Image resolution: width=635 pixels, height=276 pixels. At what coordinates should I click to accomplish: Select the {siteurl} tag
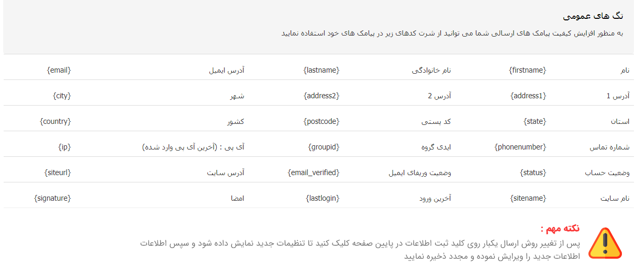58,172
